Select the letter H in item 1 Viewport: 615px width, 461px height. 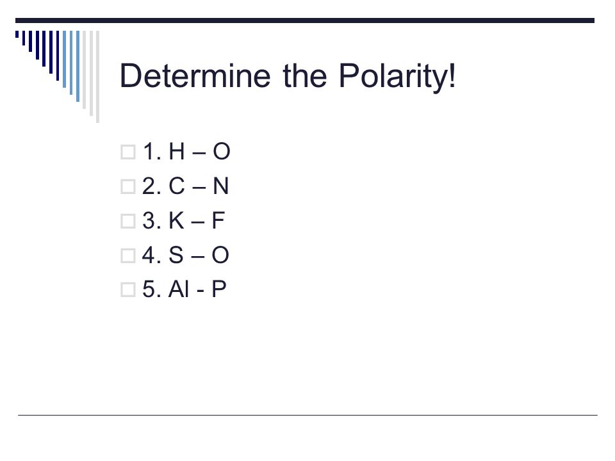point(177,151)
